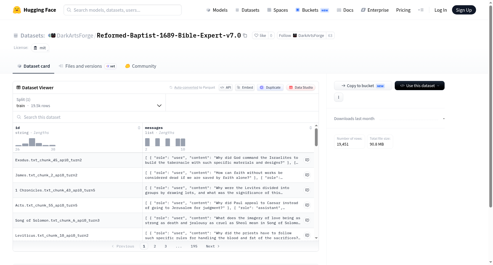Jump to page 195 of the dataset
The width and height of the screenshot is (493, 265).
click(194, 246)
